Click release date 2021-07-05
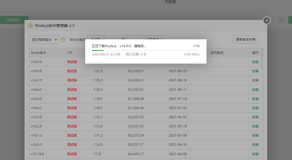Screen dimensions: 292x160 [178, 108]
